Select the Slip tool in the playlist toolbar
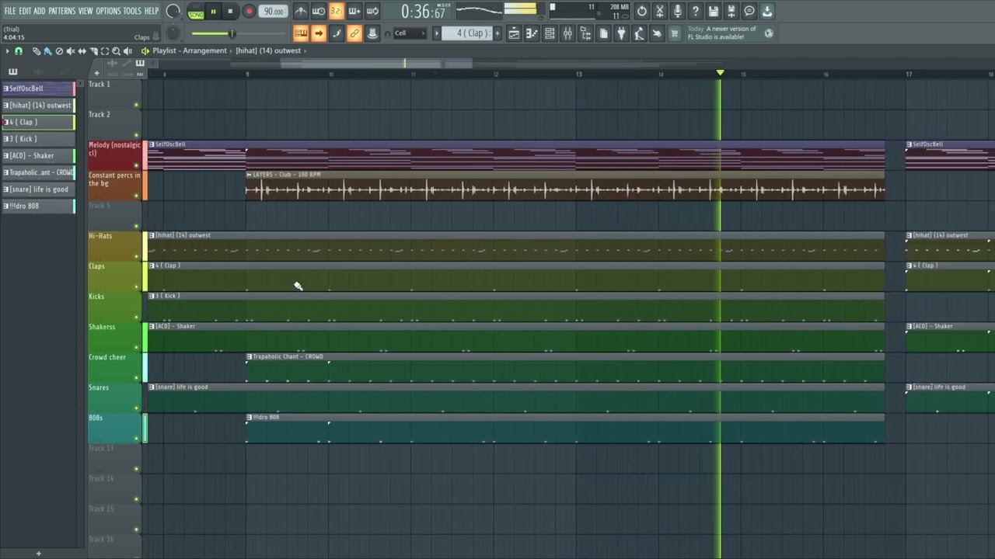The width and height of the screenshot is (995, 559). click(82, 51)
